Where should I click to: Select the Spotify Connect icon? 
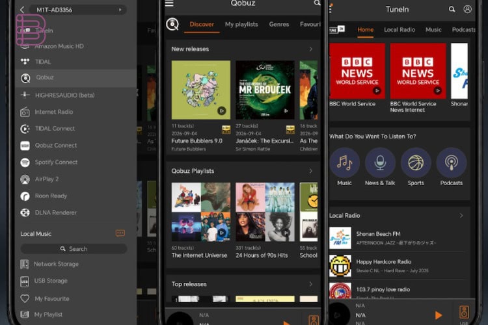click(25, 162)
